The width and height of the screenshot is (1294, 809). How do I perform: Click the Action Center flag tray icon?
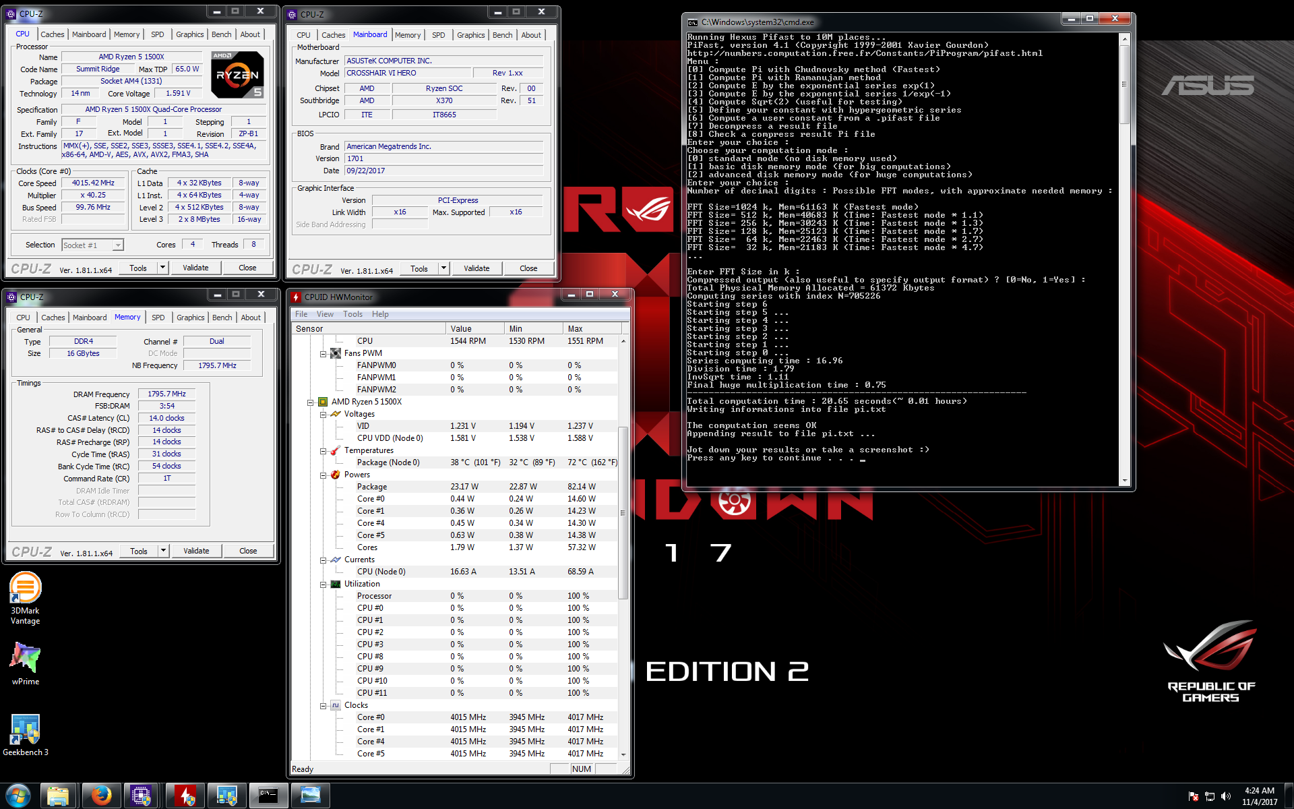point(1194,796)
